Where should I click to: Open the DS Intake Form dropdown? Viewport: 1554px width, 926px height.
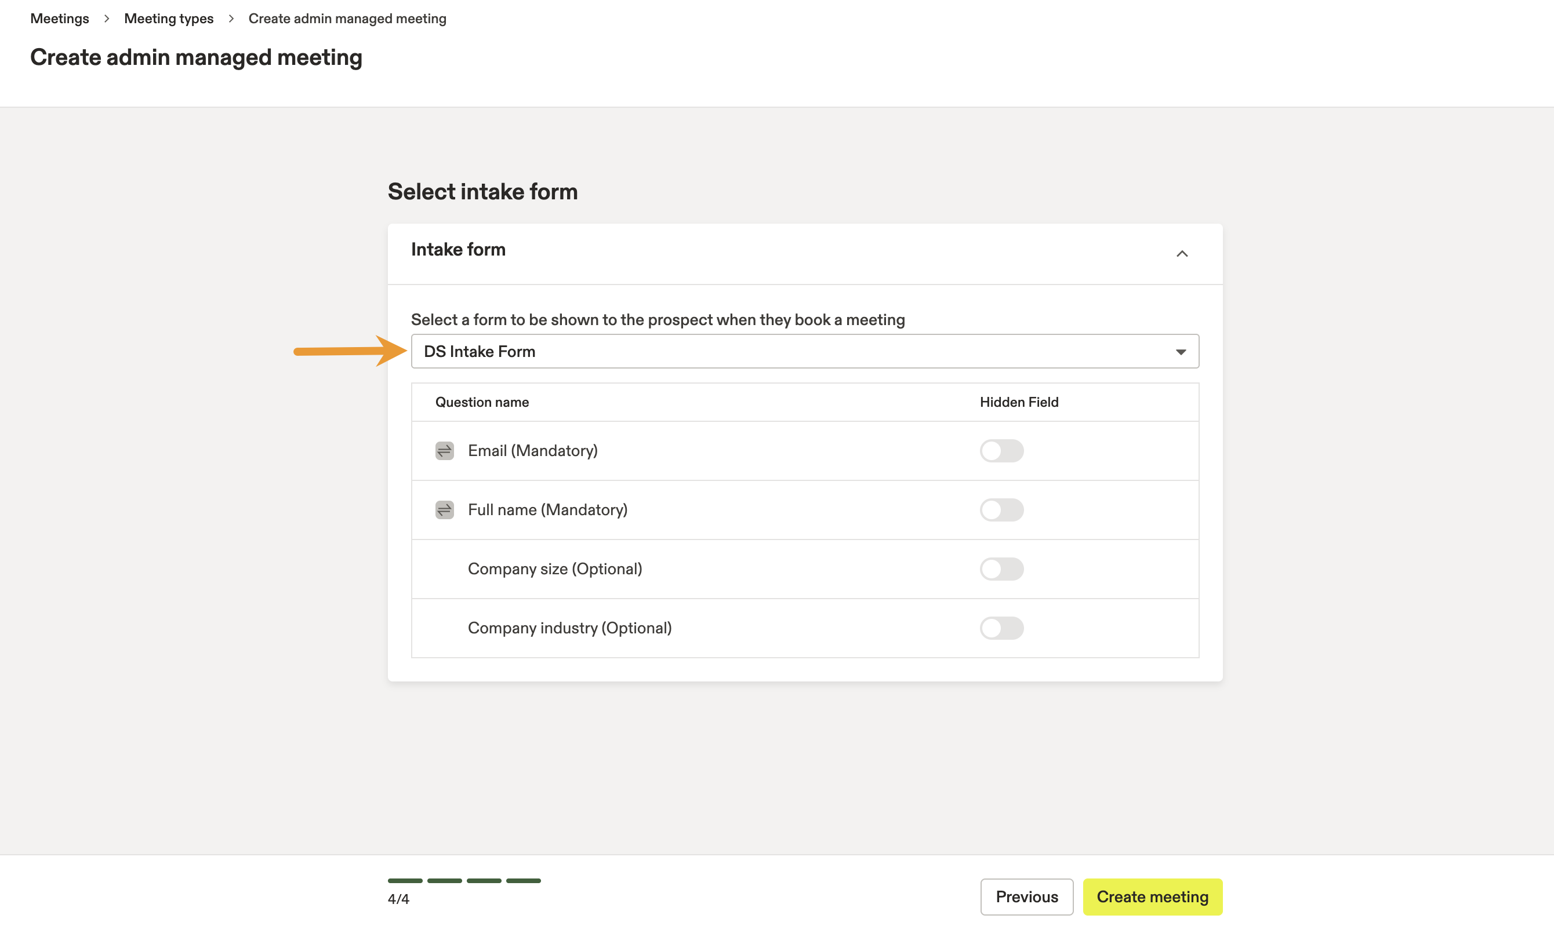point(804,351)
